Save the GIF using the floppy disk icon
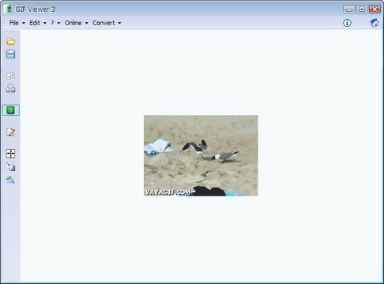Viewport: 384px width, 284px height. point(11,54)
